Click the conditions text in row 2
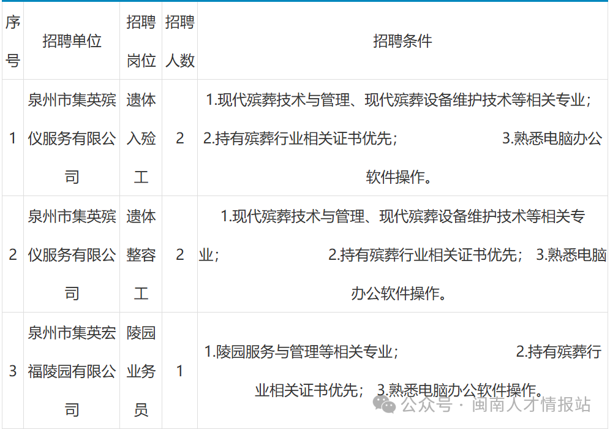 [x=402, y=254]
